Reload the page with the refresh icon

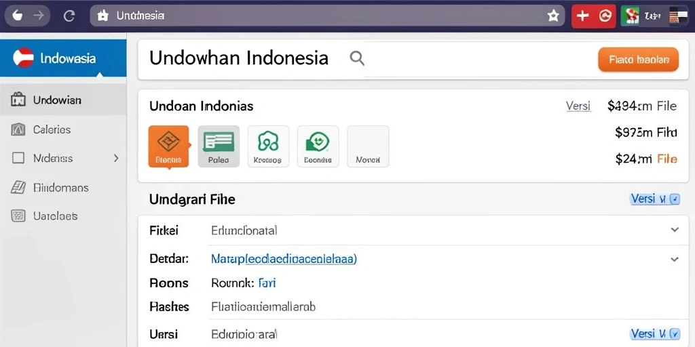pos(69,16)
